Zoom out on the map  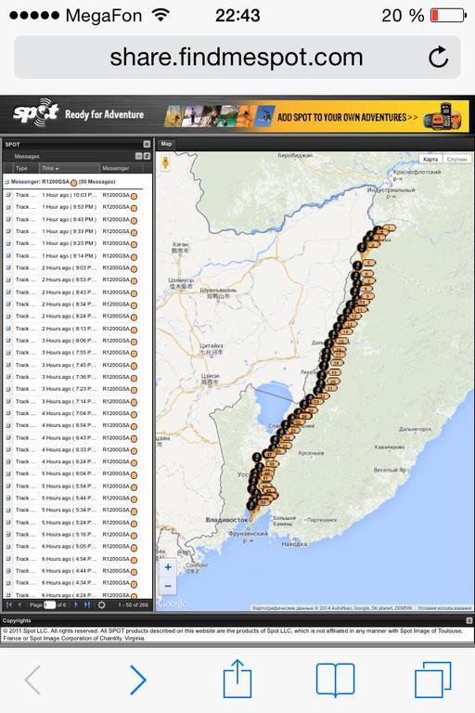(x=168, y=586)
